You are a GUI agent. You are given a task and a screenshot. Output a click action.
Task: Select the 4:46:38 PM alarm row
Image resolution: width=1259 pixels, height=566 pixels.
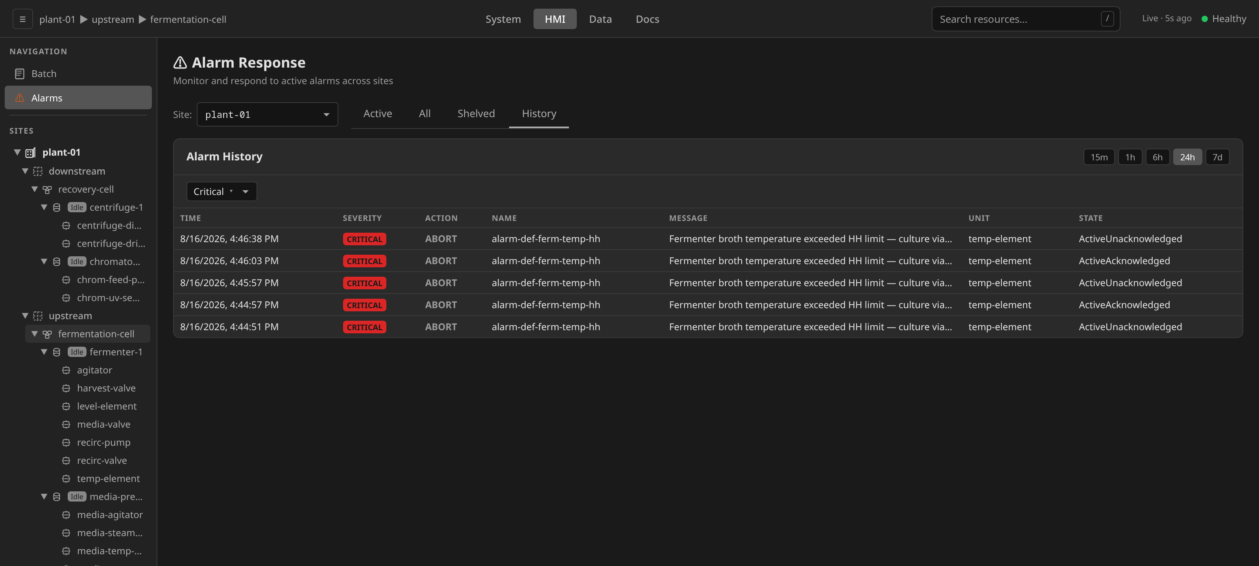pyautogui.click(x=708, y=239)
